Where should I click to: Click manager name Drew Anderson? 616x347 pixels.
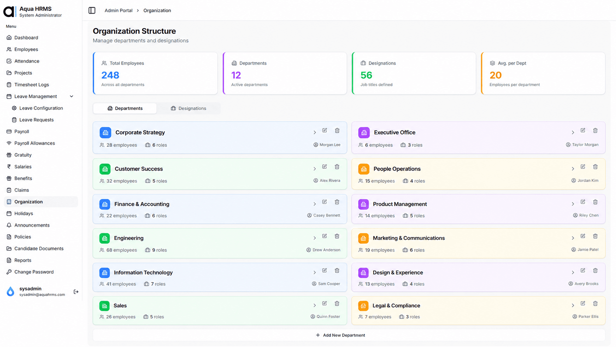pyautogui.click(x=326, y=250)
